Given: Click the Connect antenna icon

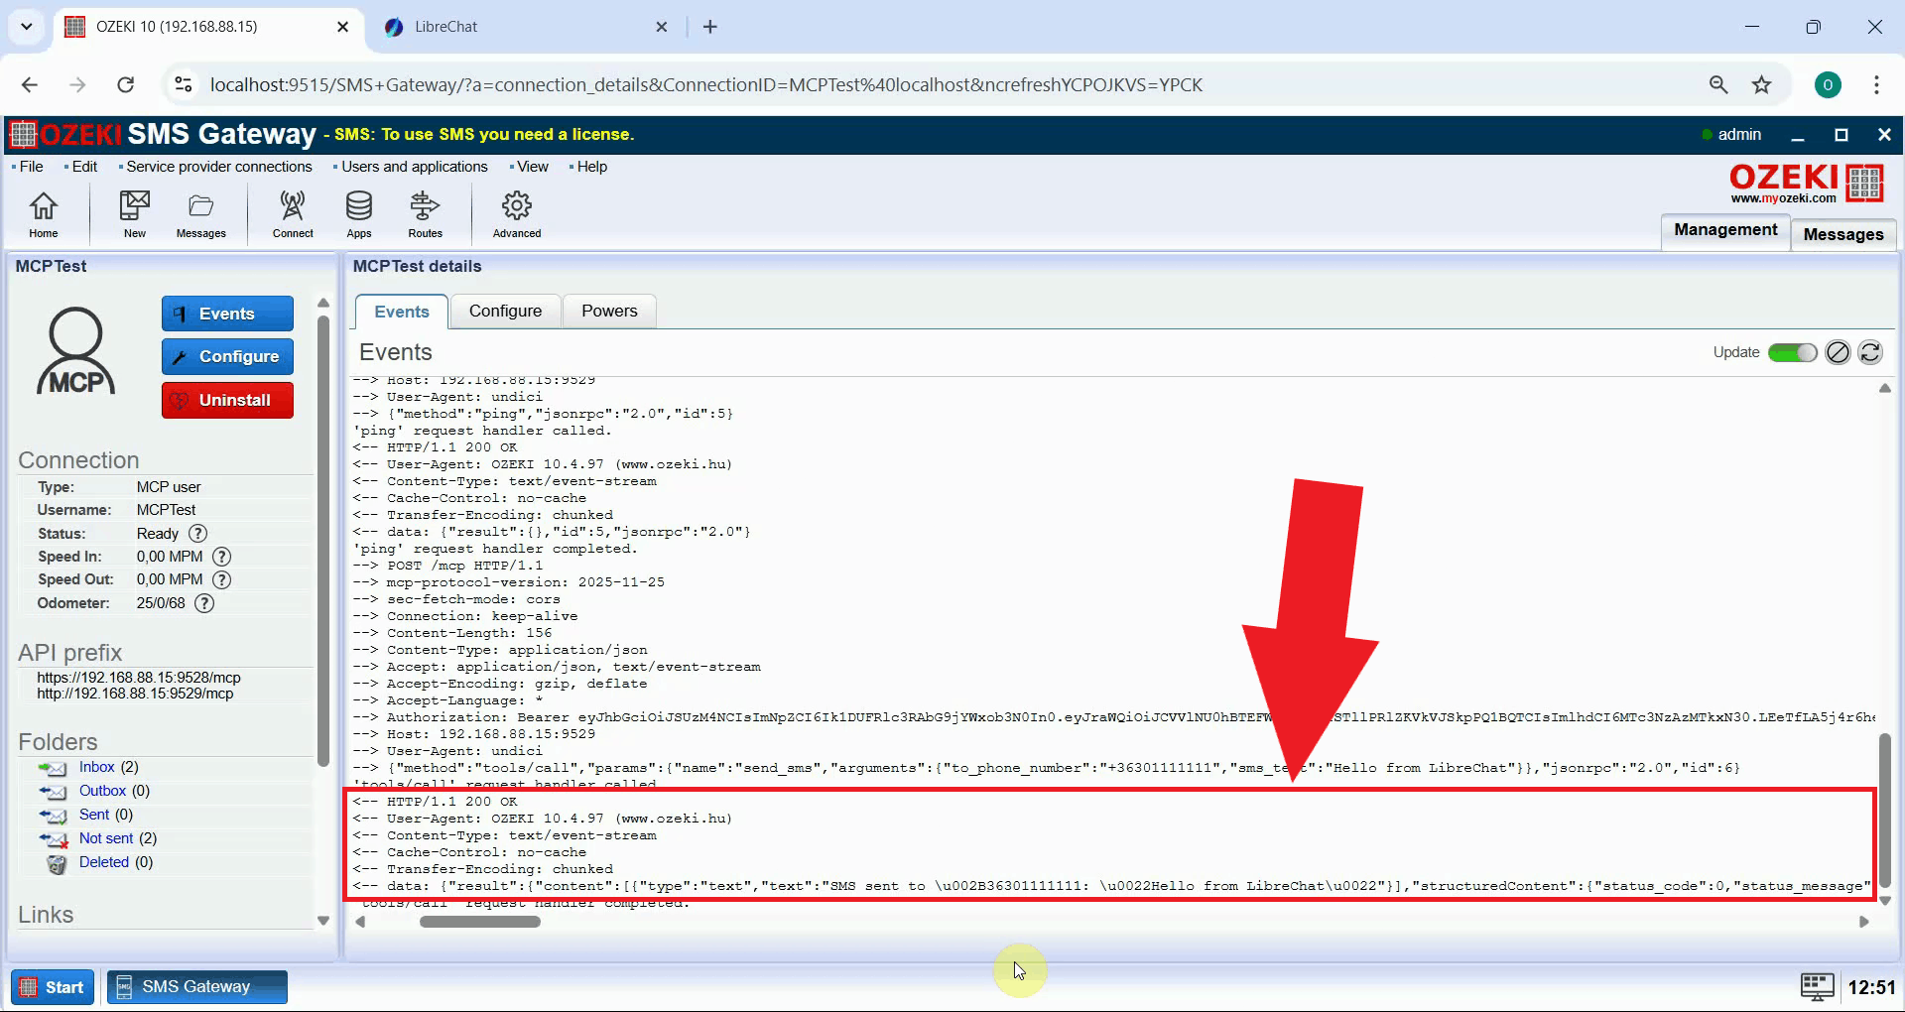Looking at the screenshot, I should click(x=293, y=214).
